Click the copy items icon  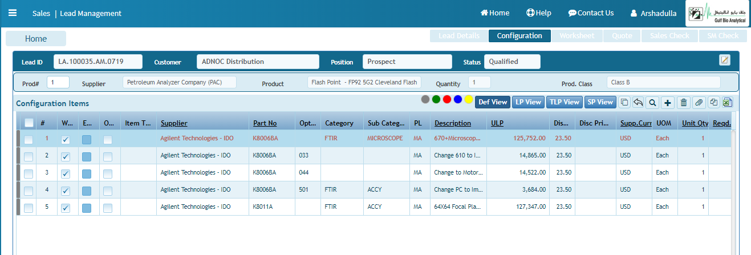point(624,103)
